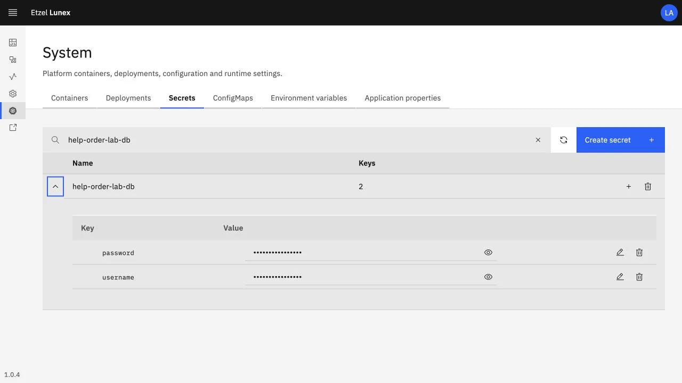The width and height of the screenshot is (682, 383).
Task: Open the second sidebar icon below dashboard
Action: pos(13,60)
